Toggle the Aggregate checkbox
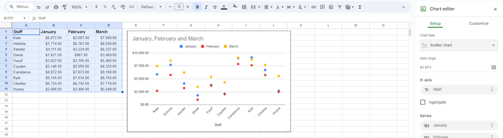Screen dimensions: 503x138 pyautogui.click(x=423, y=102)
